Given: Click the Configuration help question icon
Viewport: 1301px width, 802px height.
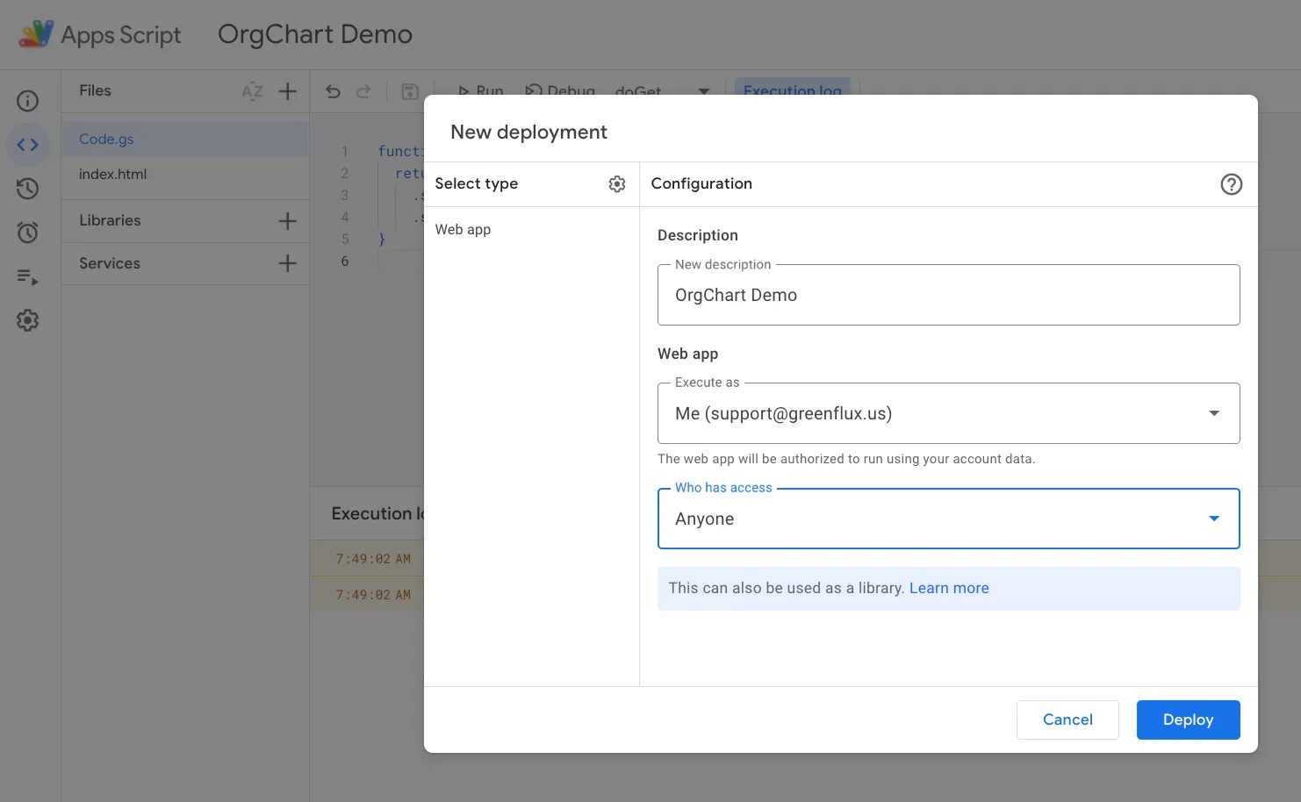Looking at the screenshot, I should pyautogui.click(x=1231, y=184).
